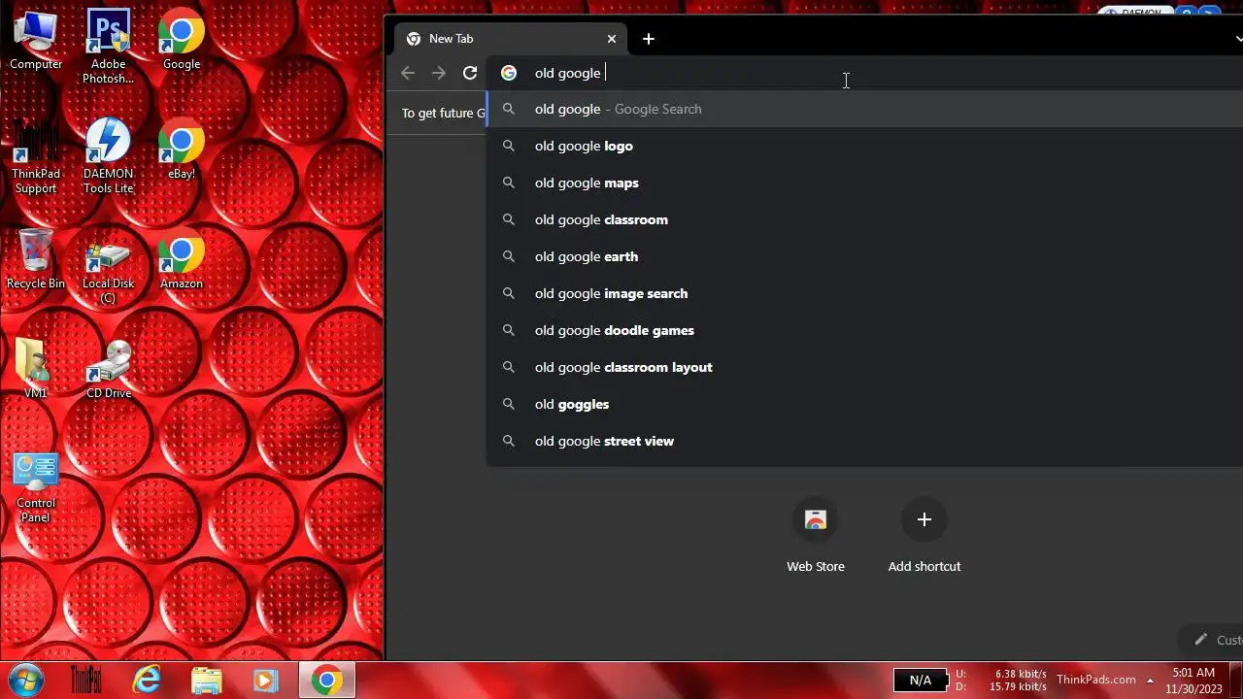Open the tab search dropdown arrow
This screenshot has width=1243, height=699.
click(1238, 39)
